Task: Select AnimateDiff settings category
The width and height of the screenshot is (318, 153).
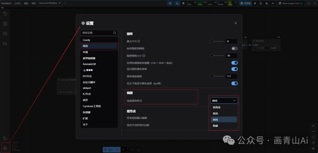Action: [x=99, y=64]
